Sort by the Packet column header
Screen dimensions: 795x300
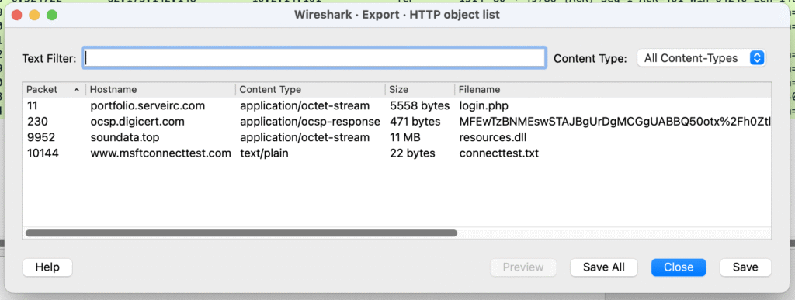(x=54, y=90)
